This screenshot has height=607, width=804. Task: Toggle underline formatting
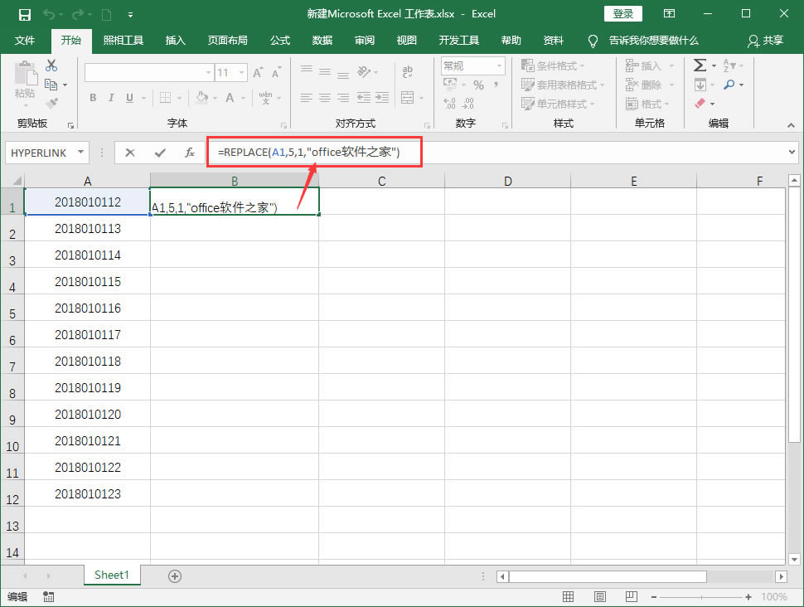129,98
